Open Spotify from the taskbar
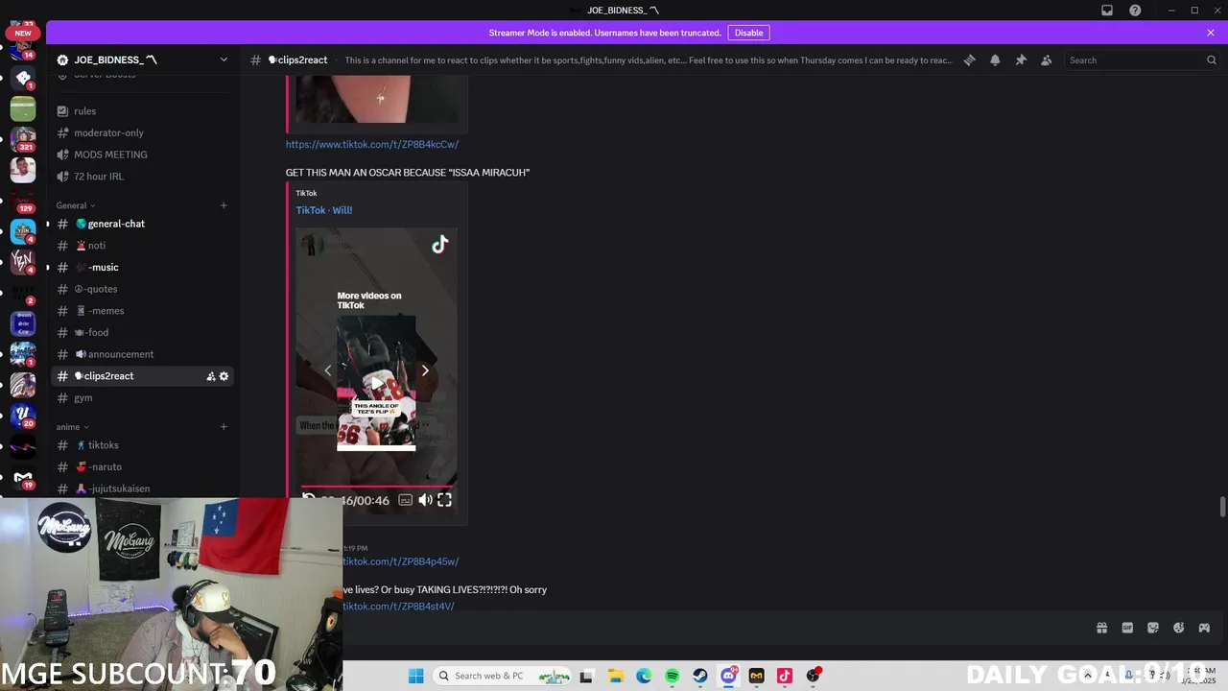 click(672, 676)
